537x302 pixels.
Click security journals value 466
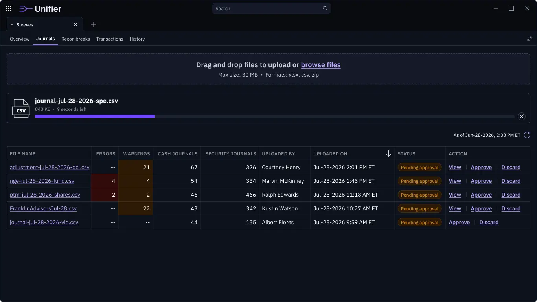251,195
